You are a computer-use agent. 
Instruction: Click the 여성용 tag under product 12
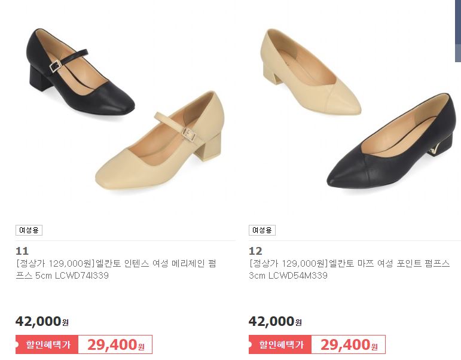click(x=262, y=230)
